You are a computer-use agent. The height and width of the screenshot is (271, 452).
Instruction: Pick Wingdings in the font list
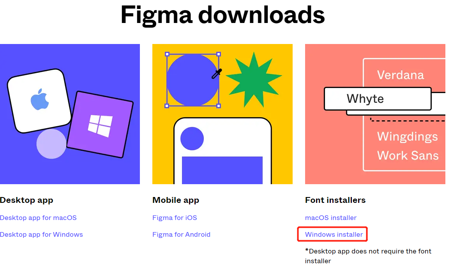point(407,137)
